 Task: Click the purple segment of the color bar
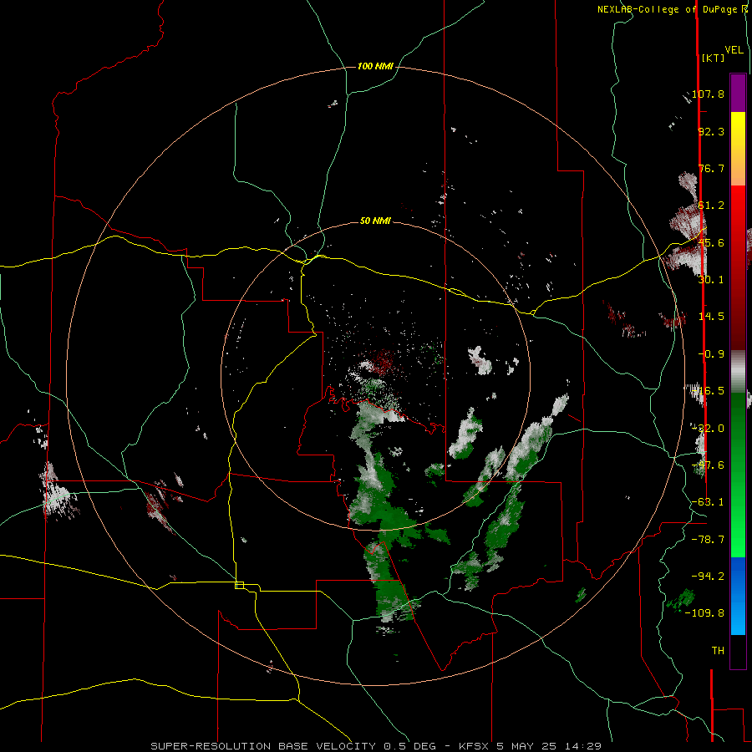click(738, 93)
